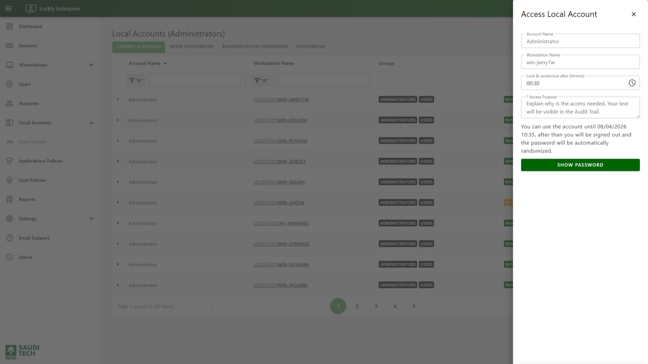Viewport: 648px width, 364px height.
Task: Click the Email Support question icon
Action: click(9, 238)
